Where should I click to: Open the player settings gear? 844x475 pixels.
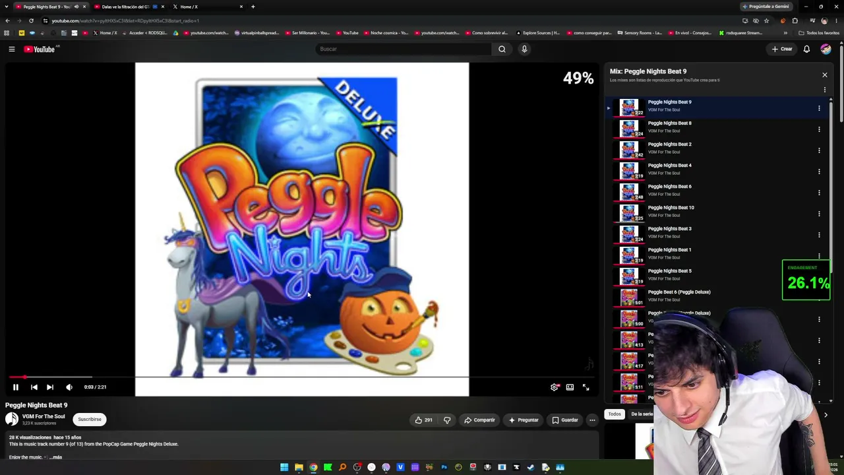(x=555, y=387)
